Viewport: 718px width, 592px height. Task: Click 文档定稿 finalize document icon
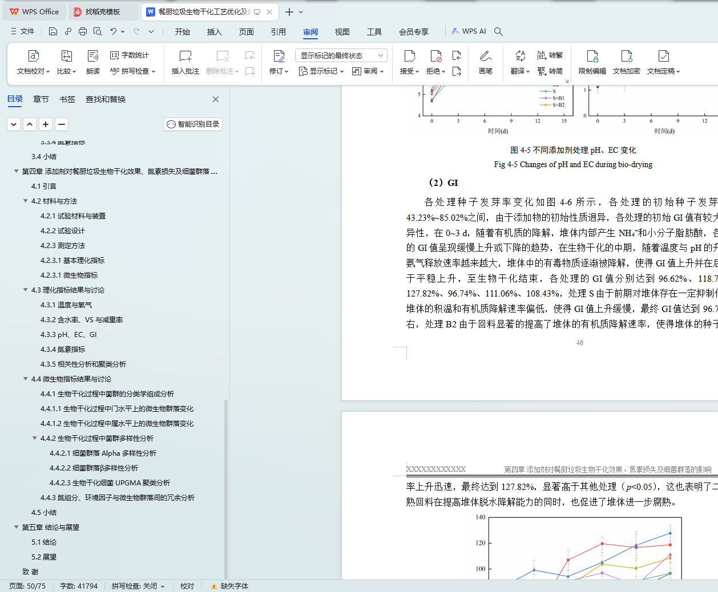663,56
